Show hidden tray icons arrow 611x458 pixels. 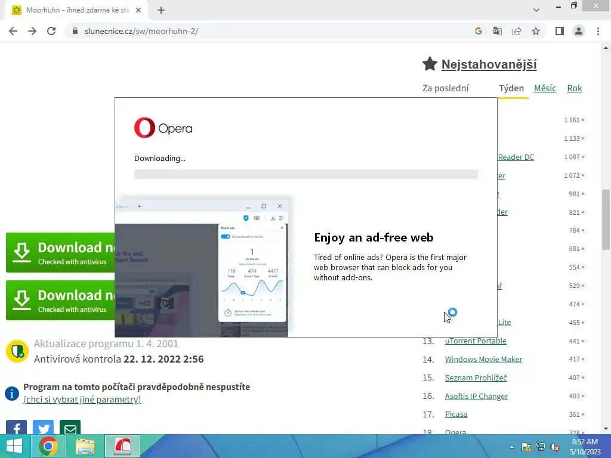click(511, 447)
